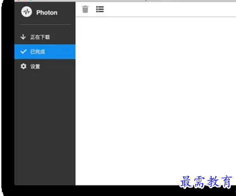Select the 已完成 sidebar section
The image size is (236, 196).
tap(45, 52)
